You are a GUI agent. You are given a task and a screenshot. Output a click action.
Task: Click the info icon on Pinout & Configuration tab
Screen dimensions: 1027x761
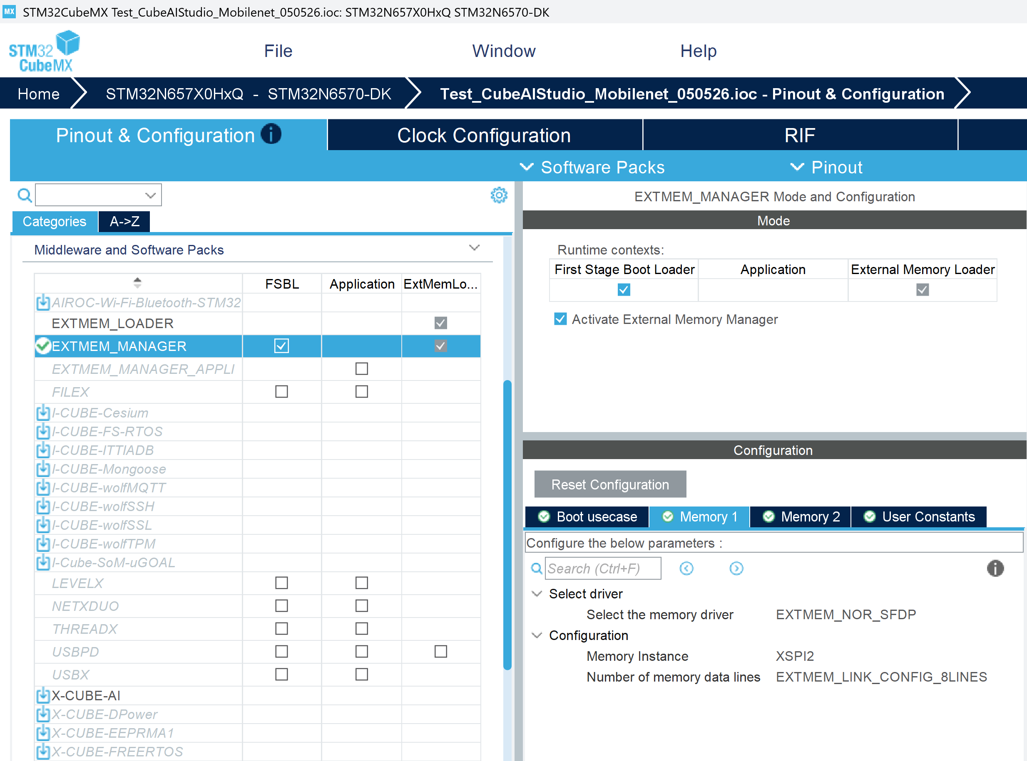tap(271, 134)
